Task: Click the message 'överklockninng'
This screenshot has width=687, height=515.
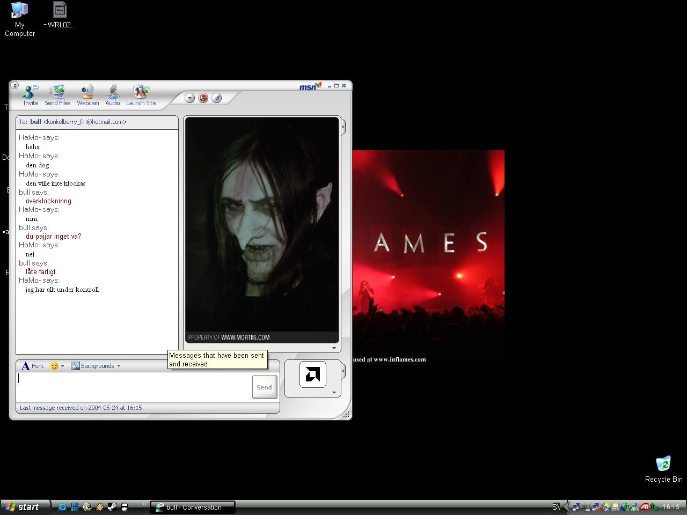Action: (48, 201)
